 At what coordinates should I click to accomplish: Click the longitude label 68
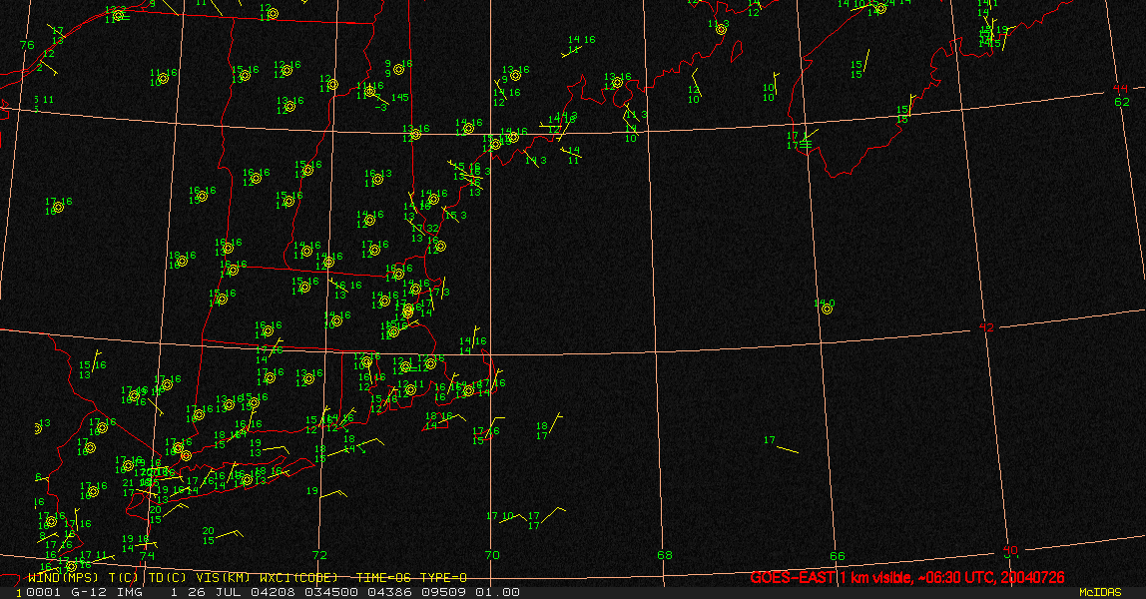click(x=665, y=555)
